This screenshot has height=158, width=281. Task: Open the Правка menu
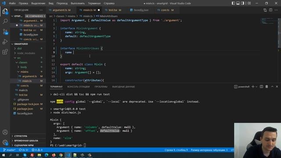[x=23, y=3]
